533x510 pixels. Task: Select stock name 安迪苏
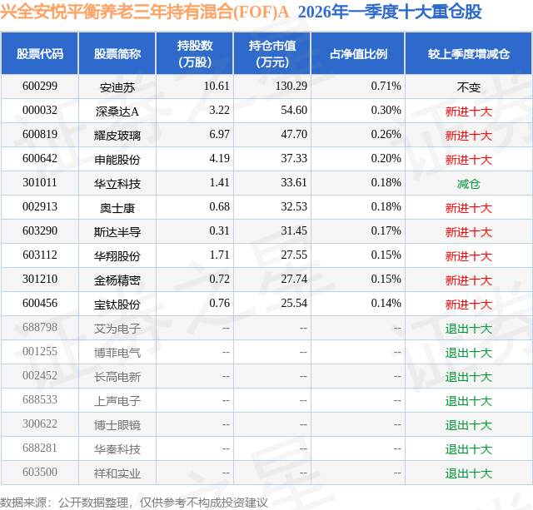tap(117, 87)
